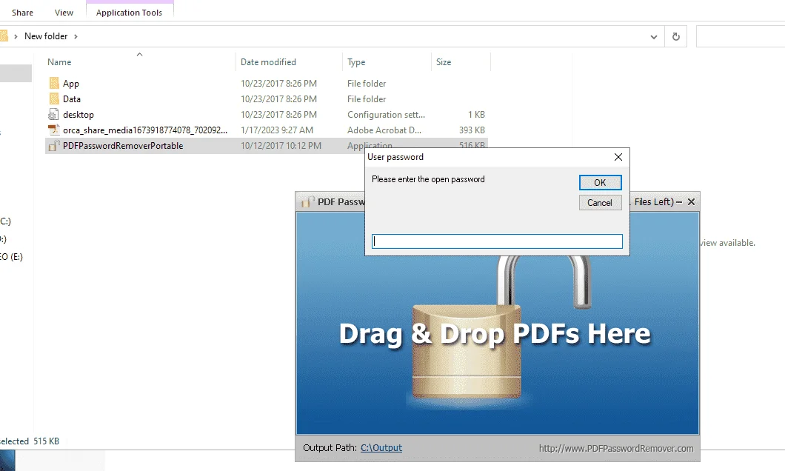Expand the chevron after New folder
Image resolution: width=785 pixels, height=471 pixels.
76,36
